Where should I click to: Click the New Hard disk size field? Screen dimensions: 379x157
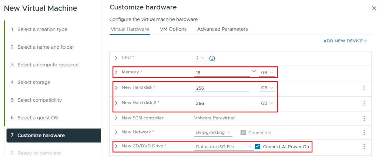[x=222, y=88]
